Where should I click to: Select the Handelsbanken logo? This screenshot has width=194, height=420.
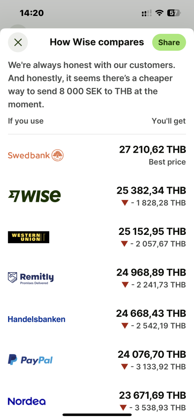tap(36, 319)
